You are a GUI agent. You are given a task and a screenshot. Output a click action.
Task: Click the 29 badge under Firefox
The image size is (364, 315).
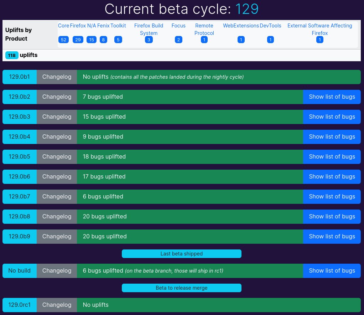[78, 40]
